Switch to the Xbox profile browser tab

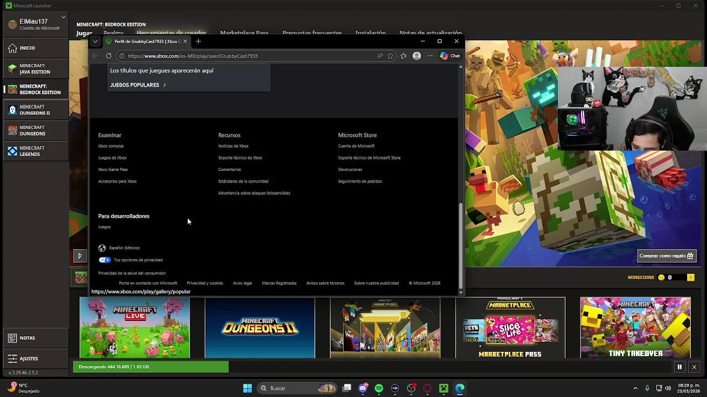coord(146,41)
